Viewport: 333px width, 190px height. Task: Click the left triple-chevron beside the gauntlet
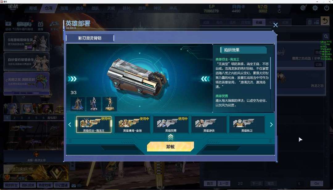72,79
